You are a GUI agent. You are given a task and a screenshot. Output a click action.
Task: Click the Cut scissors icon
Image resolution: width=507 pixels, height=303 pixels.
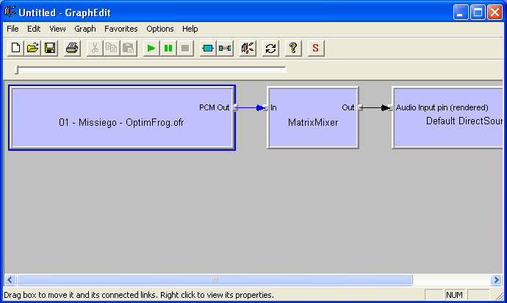(95, 49)
